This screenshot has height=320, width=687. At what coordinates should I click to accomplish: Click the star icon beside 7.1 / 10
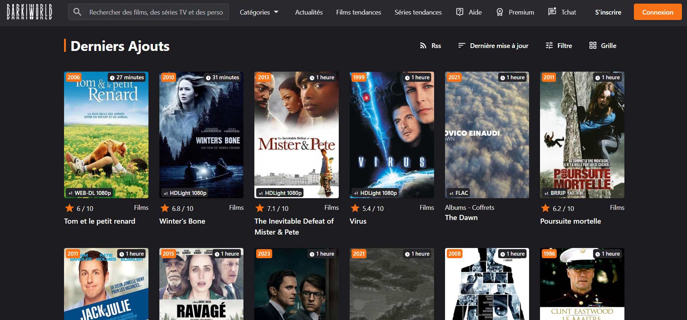pos(260,208)
